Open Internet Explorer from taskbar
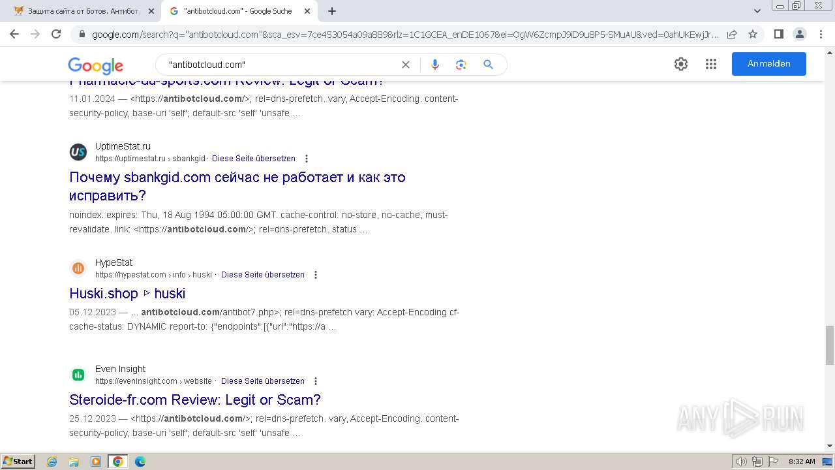835x470 pixels. tap(52, 462)
